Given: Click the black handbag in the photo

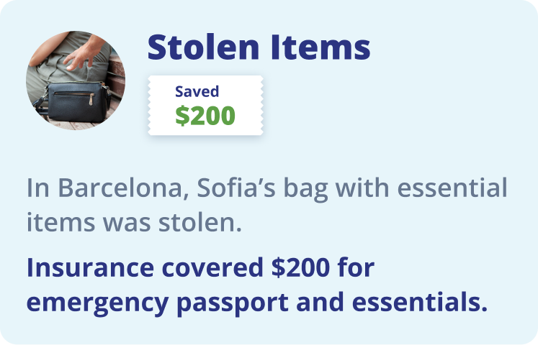Looking at the screenshot, I should coord(75,101).
